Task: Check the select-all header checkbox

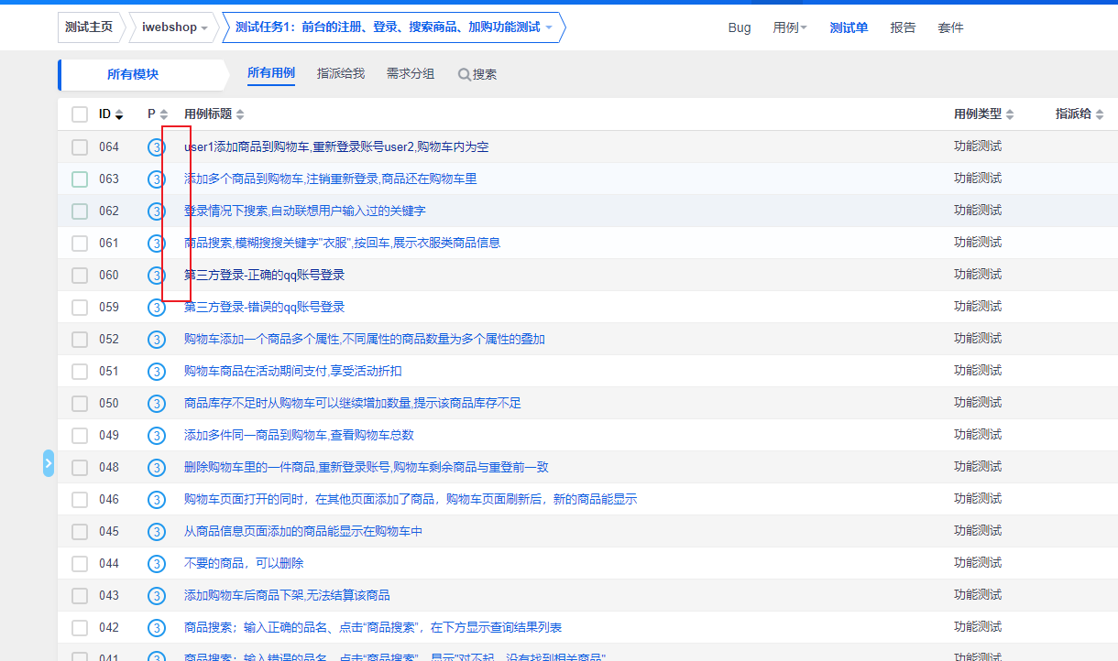Action: (x=80, y=114)
